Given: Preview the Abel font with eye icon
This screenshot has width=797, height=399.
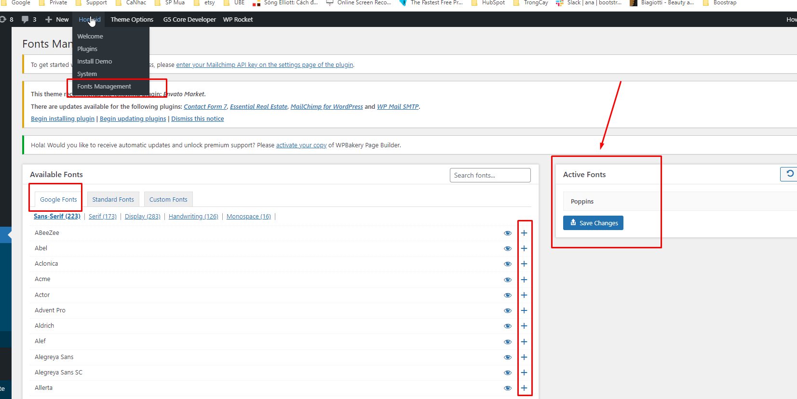Looking at the screenshot, I should (x=508, y=248).
